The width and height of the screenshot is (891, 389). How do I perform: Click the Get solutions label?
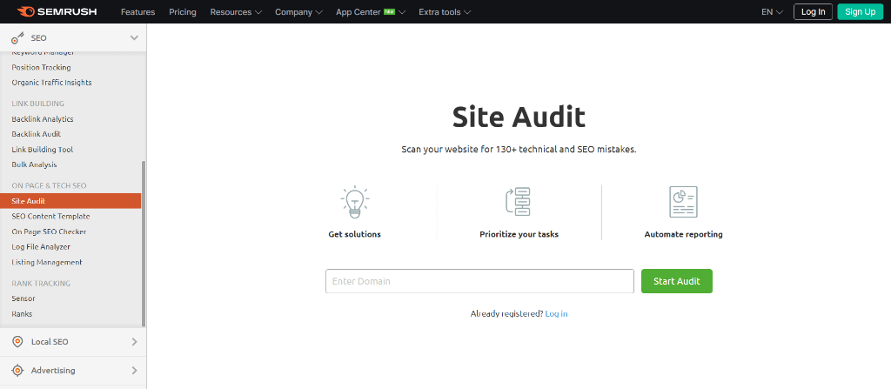pos(355,234)
